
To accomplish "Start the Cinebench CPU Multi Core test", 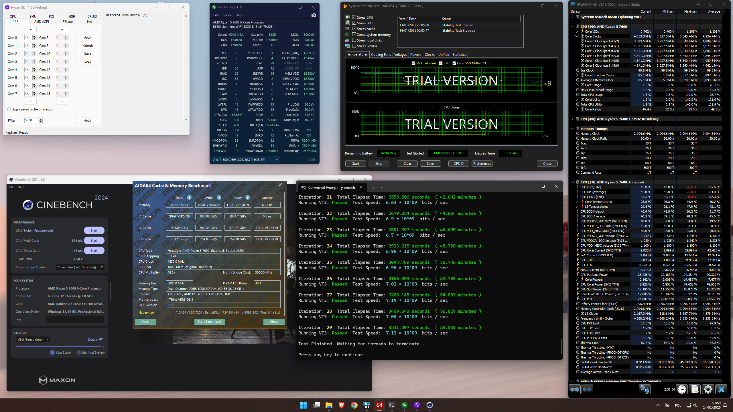I will point(94,241).
